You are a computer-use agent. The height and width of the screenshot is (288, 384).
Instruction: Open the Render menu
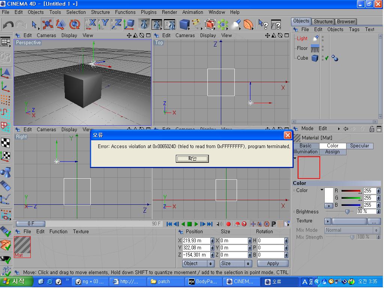coord(169,12)
